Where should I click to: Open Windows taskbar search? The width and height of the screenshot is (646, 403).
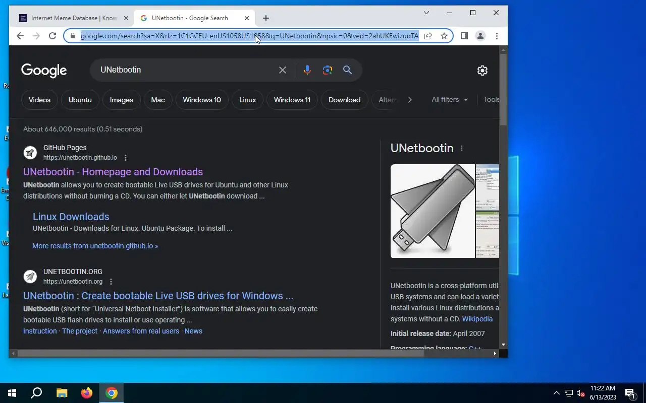[36, 393]
